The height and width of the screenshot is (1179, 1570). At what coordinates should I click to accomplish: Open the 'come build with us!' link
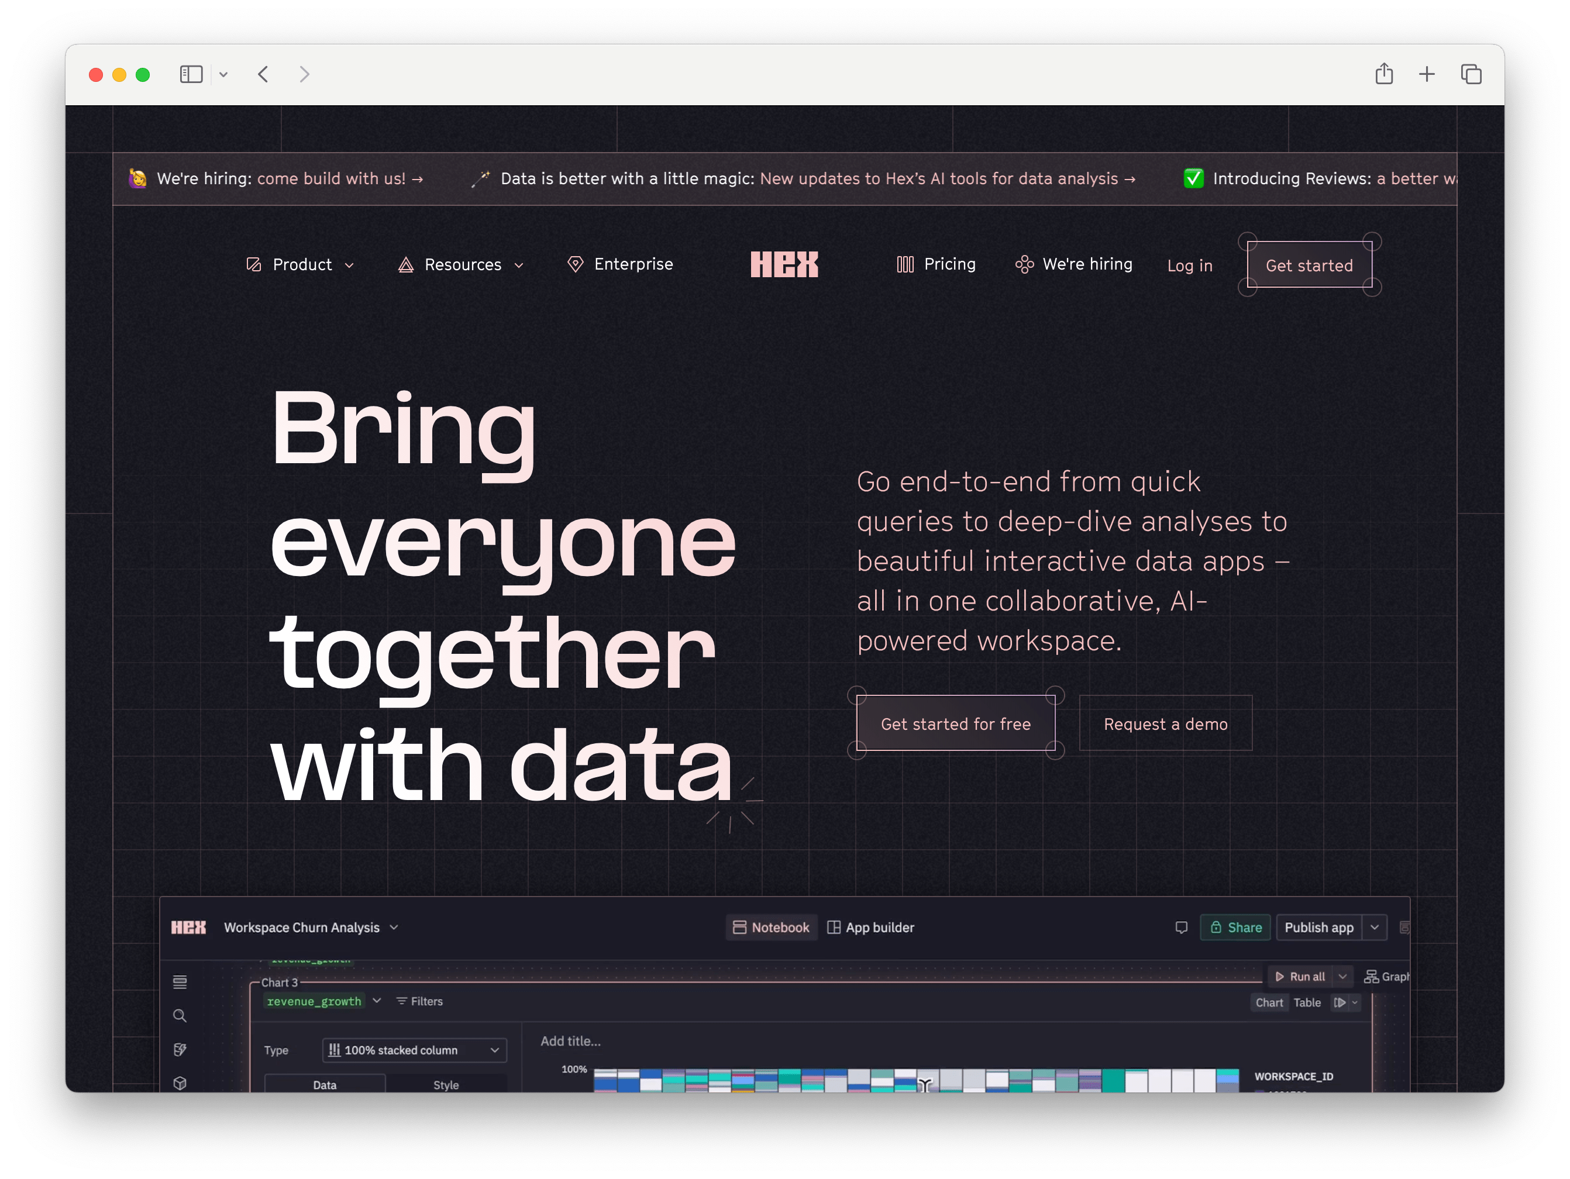(x=340, y=179)
